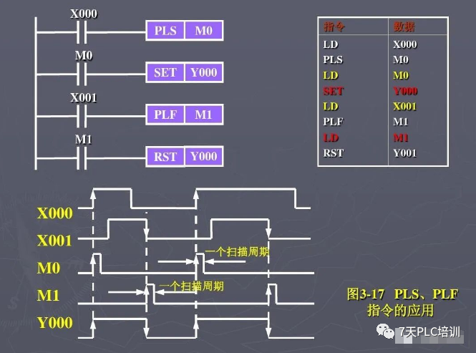Image resolution: width=476 pixels, height=353 pixels.
Task: Click the M1 contact label in ladder
Action: point(84,140)
